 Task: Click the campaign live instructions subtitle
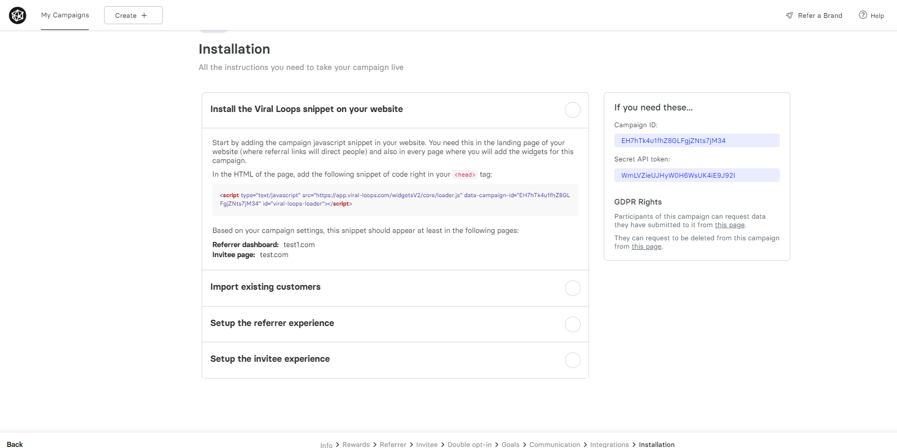[301, 67]
